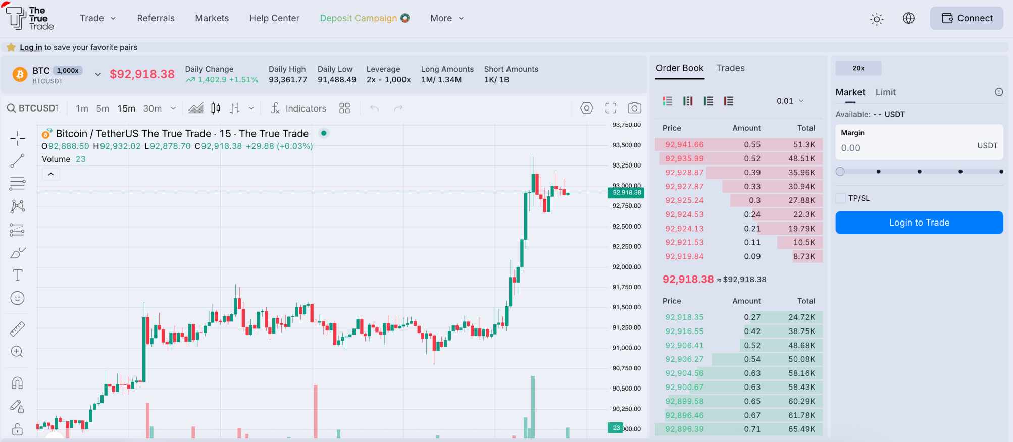Change order book 0.01 grouping
Image resolution: width=1013 pixels, height=442 pixels.
click(x=790, y=101)
